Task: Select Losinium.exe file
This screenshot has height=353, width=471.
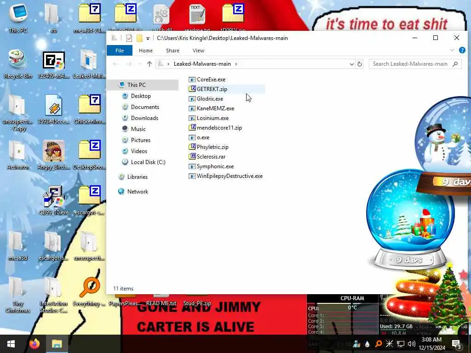Action: [209, 118]
